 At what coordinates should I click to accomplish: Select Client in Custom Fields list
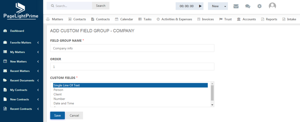[130, 94]
